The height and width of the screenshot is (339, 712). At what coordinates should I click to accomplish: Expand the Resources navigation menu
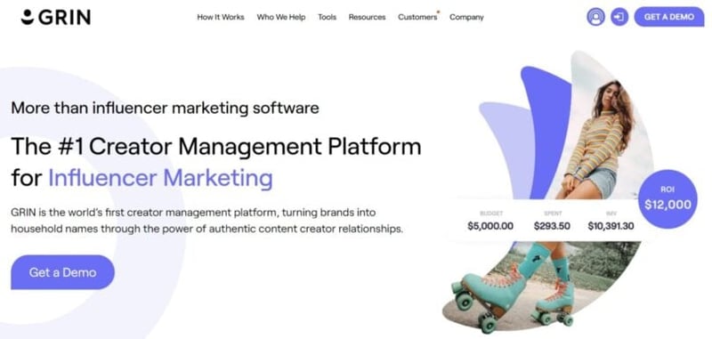click(367, 17)
